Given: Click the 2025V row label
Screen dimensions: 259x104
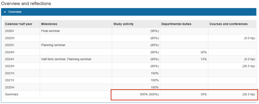Looking at the screenshot, I should pos(10,45).
